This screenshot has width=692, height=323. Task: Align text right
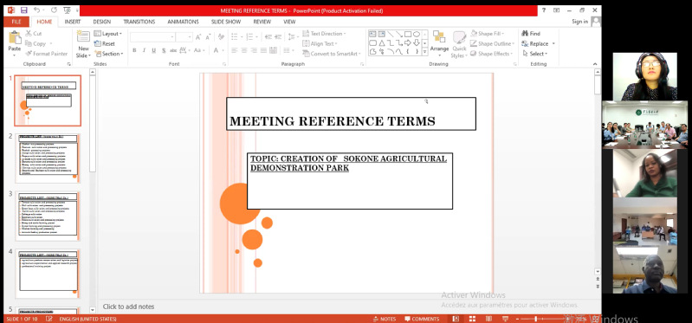pyautogui.click(x=254, y=50)
